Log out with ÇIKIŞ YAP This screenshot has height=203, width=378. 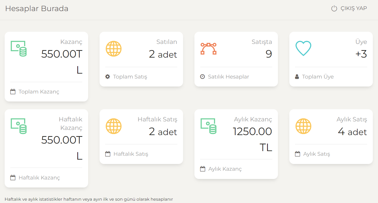coord(349,9)
